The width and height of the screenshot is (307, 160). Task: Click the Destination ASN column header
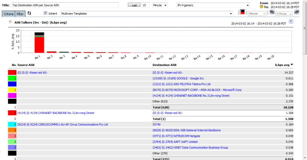pos(165,65)
